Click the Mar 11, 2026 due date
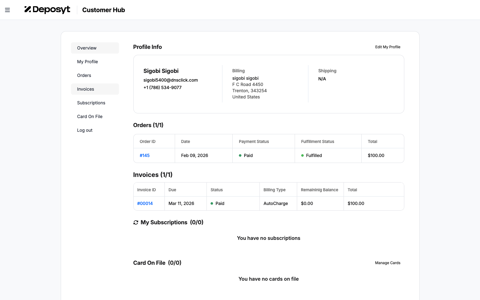Screen dimensions: 480x300 tap(181, 203)
